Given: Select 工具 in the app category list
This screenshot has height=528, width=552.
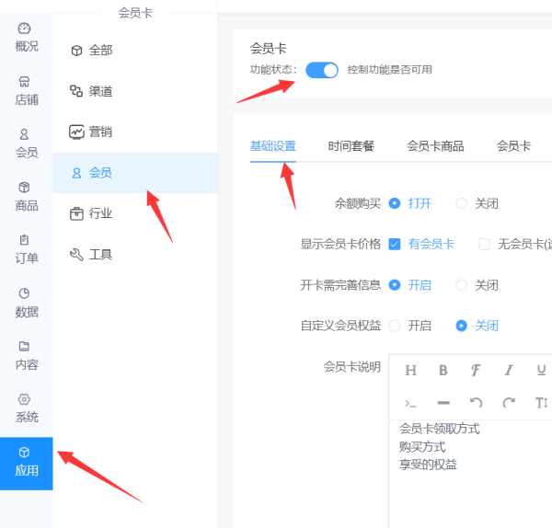Looking at the screenshot, I should tap(135, 255).
